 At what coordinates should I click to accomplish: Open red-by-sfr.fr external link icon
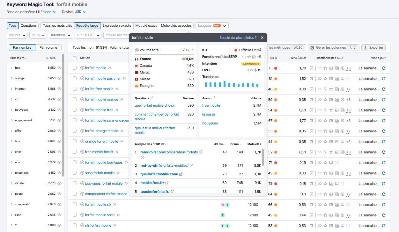(x=191, y=165)
